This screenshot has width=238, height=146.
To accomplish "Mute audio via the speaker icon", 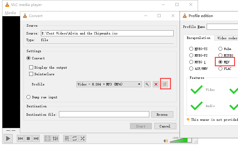I will (165, 141).
